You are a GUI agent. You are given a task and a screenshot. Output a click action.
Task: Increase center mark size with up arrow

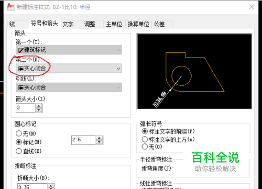point(99,138)
